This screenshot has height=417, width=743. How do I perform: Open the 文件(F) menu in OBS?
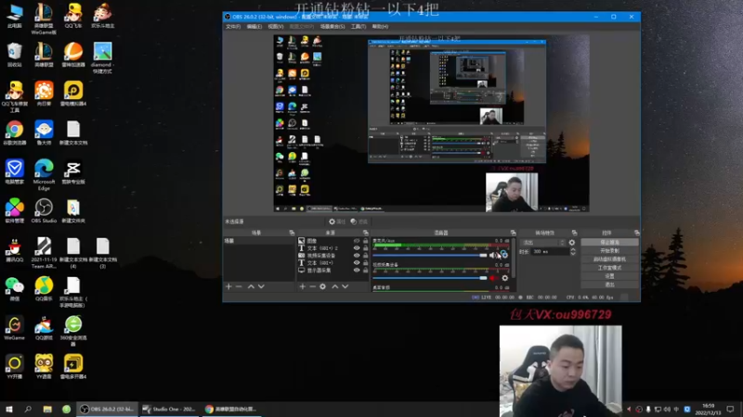[x=233, y=27]
